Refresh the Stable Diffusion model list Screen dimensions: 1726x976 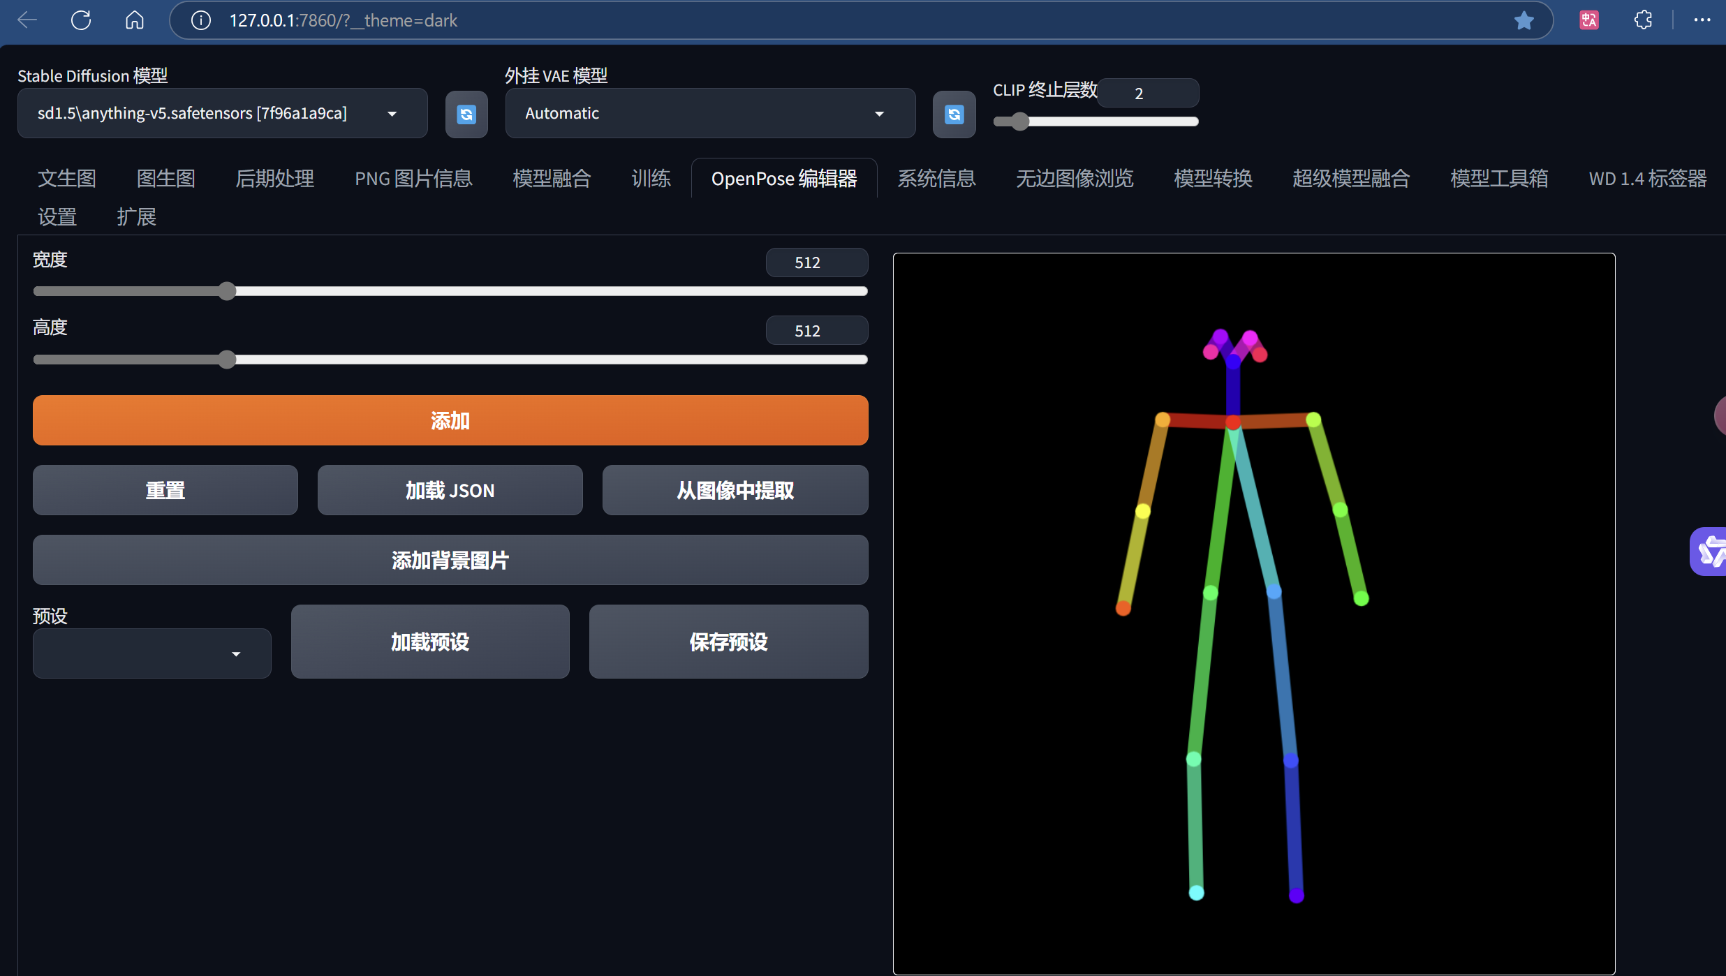466,114
